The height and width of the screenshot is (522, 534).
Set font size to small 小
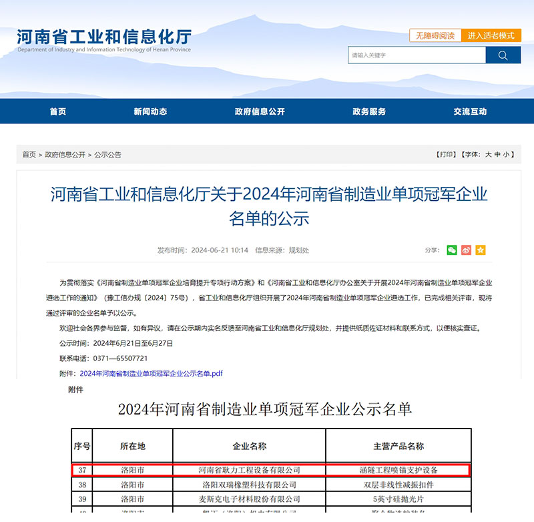[x=505, y=154]
